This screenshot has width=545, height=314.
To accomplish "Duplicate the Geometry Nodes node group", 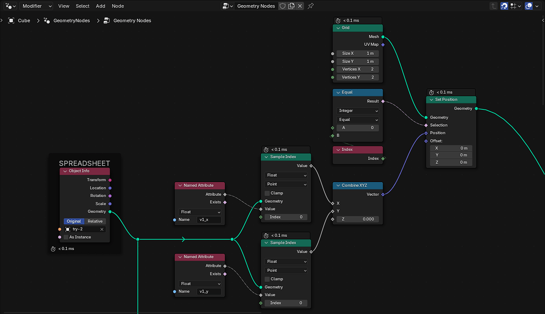I will (x=291, y=6).
